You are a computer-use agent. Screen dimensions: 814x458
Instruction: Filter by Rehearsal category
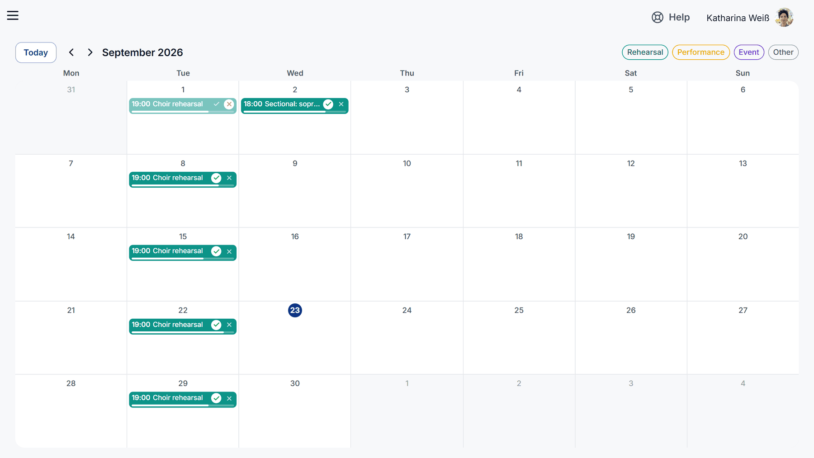645,52
